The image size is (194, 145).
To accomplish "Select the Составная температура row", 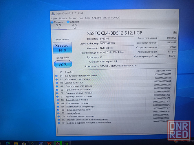I will (x=114, y=79).
